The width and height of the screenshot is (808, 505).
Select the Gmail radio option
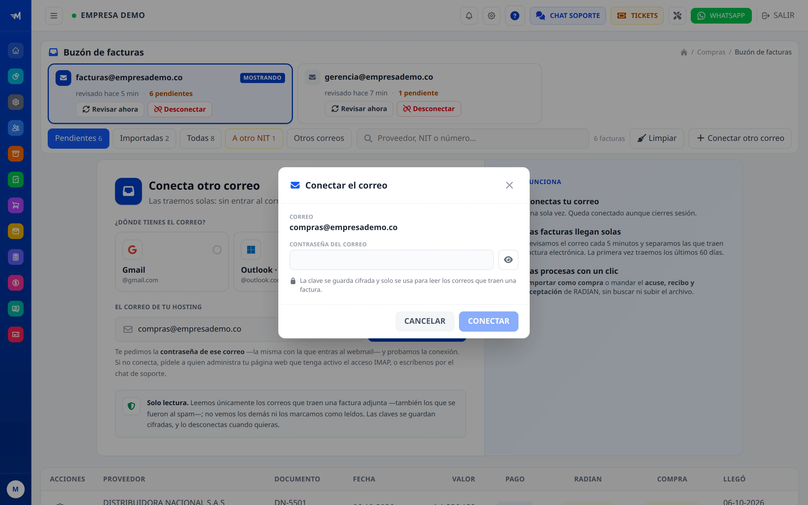217,250
